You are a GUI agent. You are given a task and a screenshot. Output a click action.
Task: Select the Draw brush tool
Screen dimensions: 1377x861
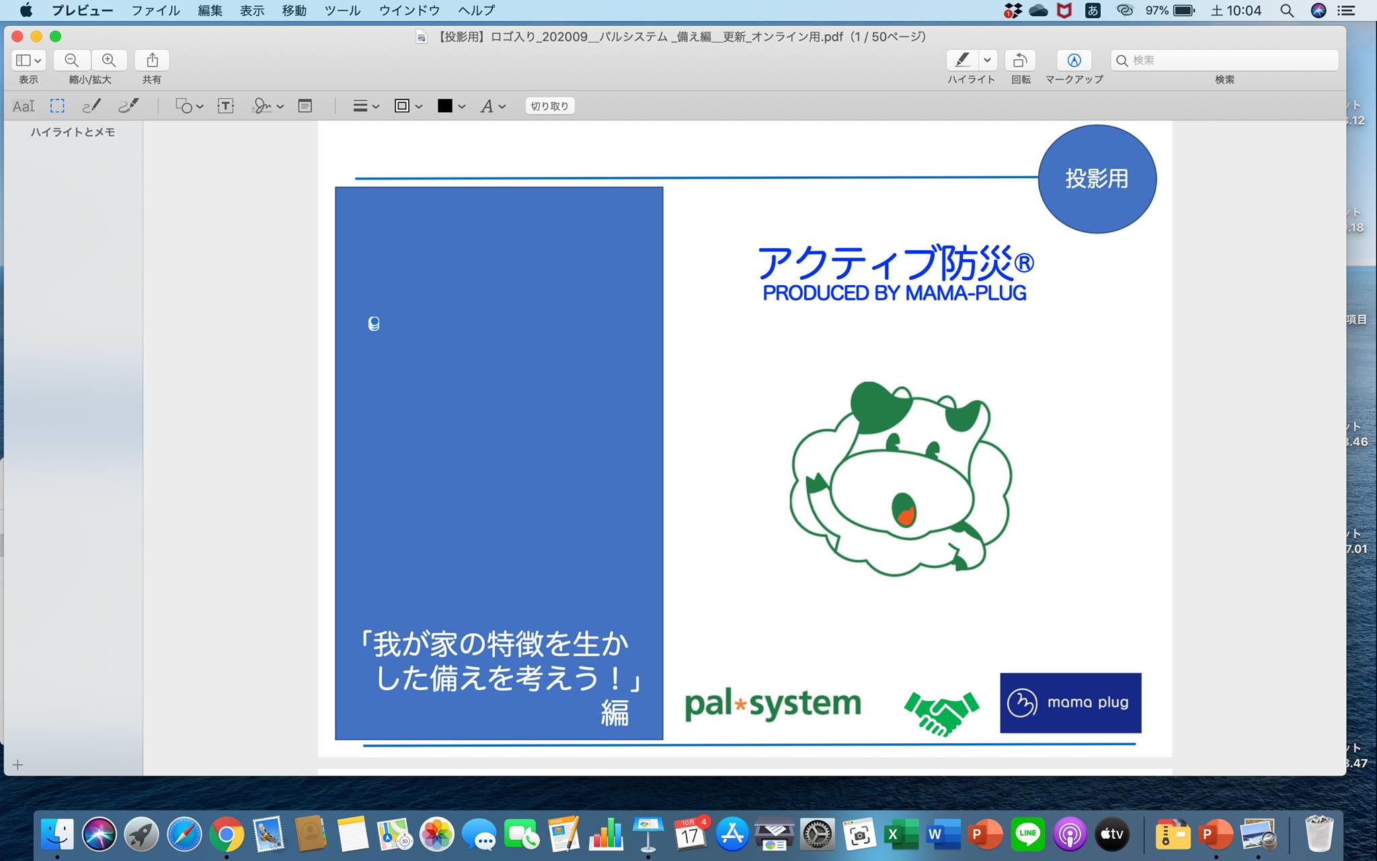tap(128, 106)
